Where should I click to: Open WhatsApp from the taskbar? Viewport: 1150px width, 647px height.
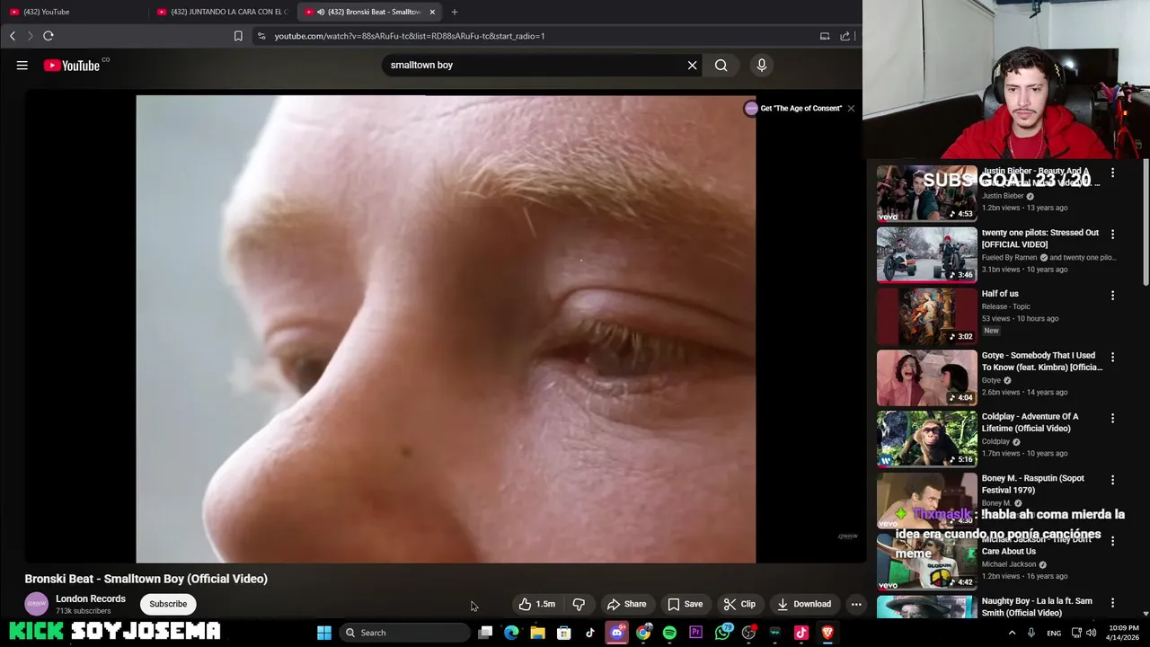[x=722, y=633]
